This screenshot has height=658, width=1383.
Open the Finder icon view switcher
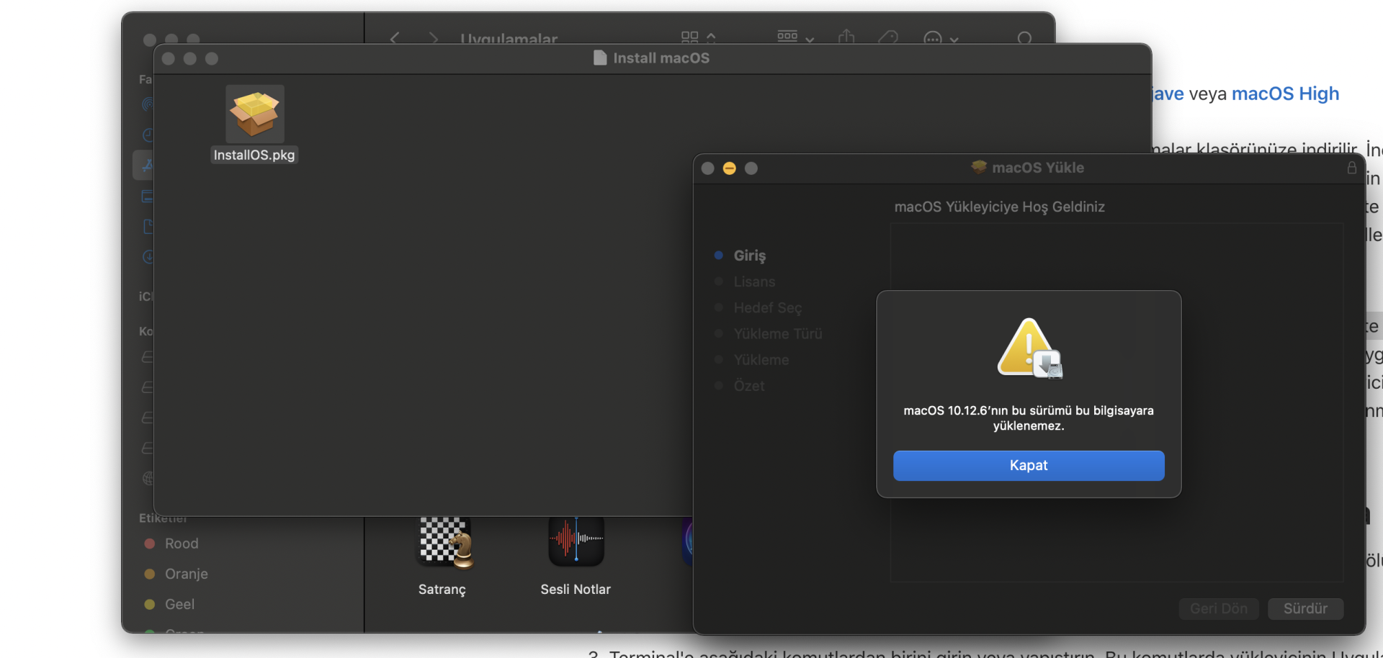tap(698, 37)
